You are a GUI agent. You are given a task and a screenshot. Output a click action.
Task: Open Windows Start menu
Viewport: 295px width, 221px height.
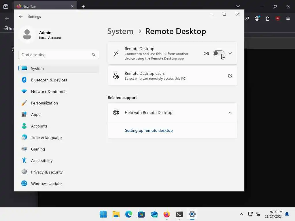point(103,214)
